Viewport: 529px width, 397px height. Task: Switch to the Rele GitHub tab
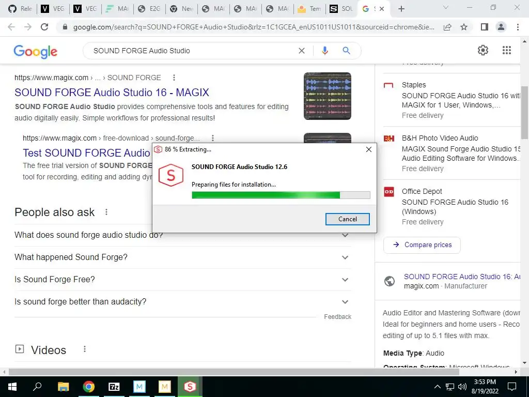pyautogui.click(x=20, y=9)
